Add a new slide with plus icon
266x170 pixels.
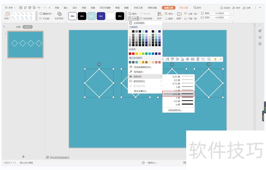point(23,156)
